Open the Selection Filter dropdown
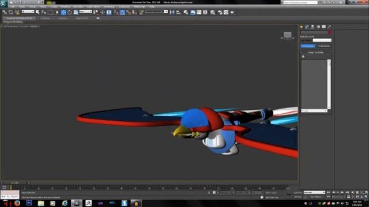369x207 pixels. pyautogui.click(x=28, y=11)
